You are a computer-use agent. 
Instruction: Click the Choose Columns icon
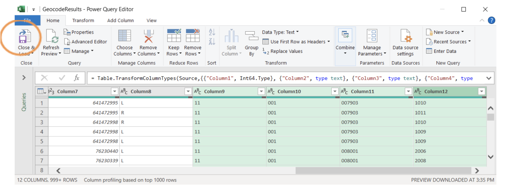point(124,36)
